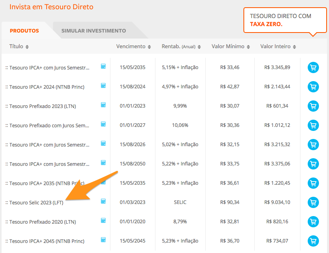Open calculator for Tesouro Prefixado 2023 (LTN)
Viewport: 329px width, 253px height.
pyautogui.click(x=103, y=105)
